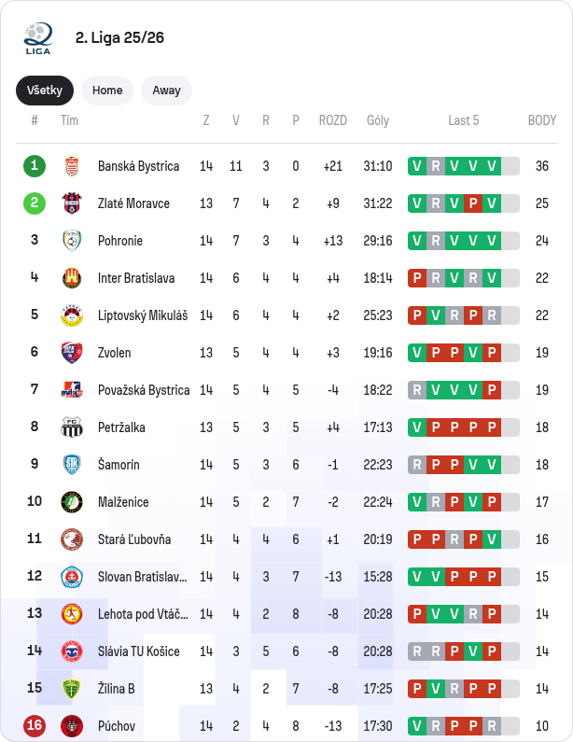Click Púchov team logo
Image resolution: width=573 pixels, height=742 pixels.
tap(72, 726)
